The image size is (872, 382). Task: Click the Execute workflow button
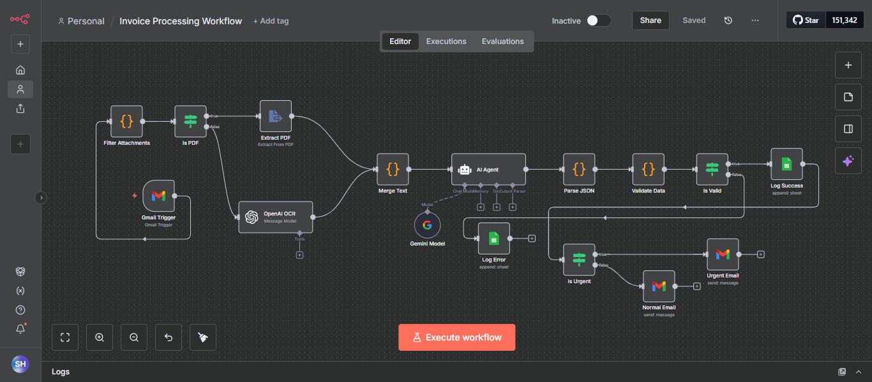(x=457, y=337)
